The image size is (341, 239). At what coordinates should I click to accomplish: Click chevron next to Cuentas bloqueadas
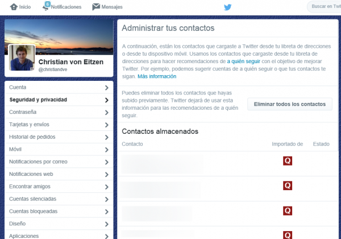pos(107,212)
